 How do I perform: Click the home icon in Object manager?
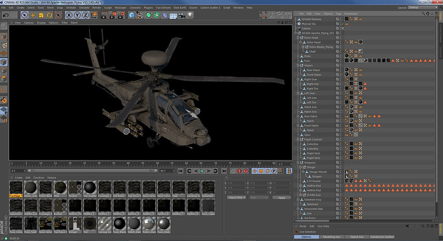click(428, 13)
